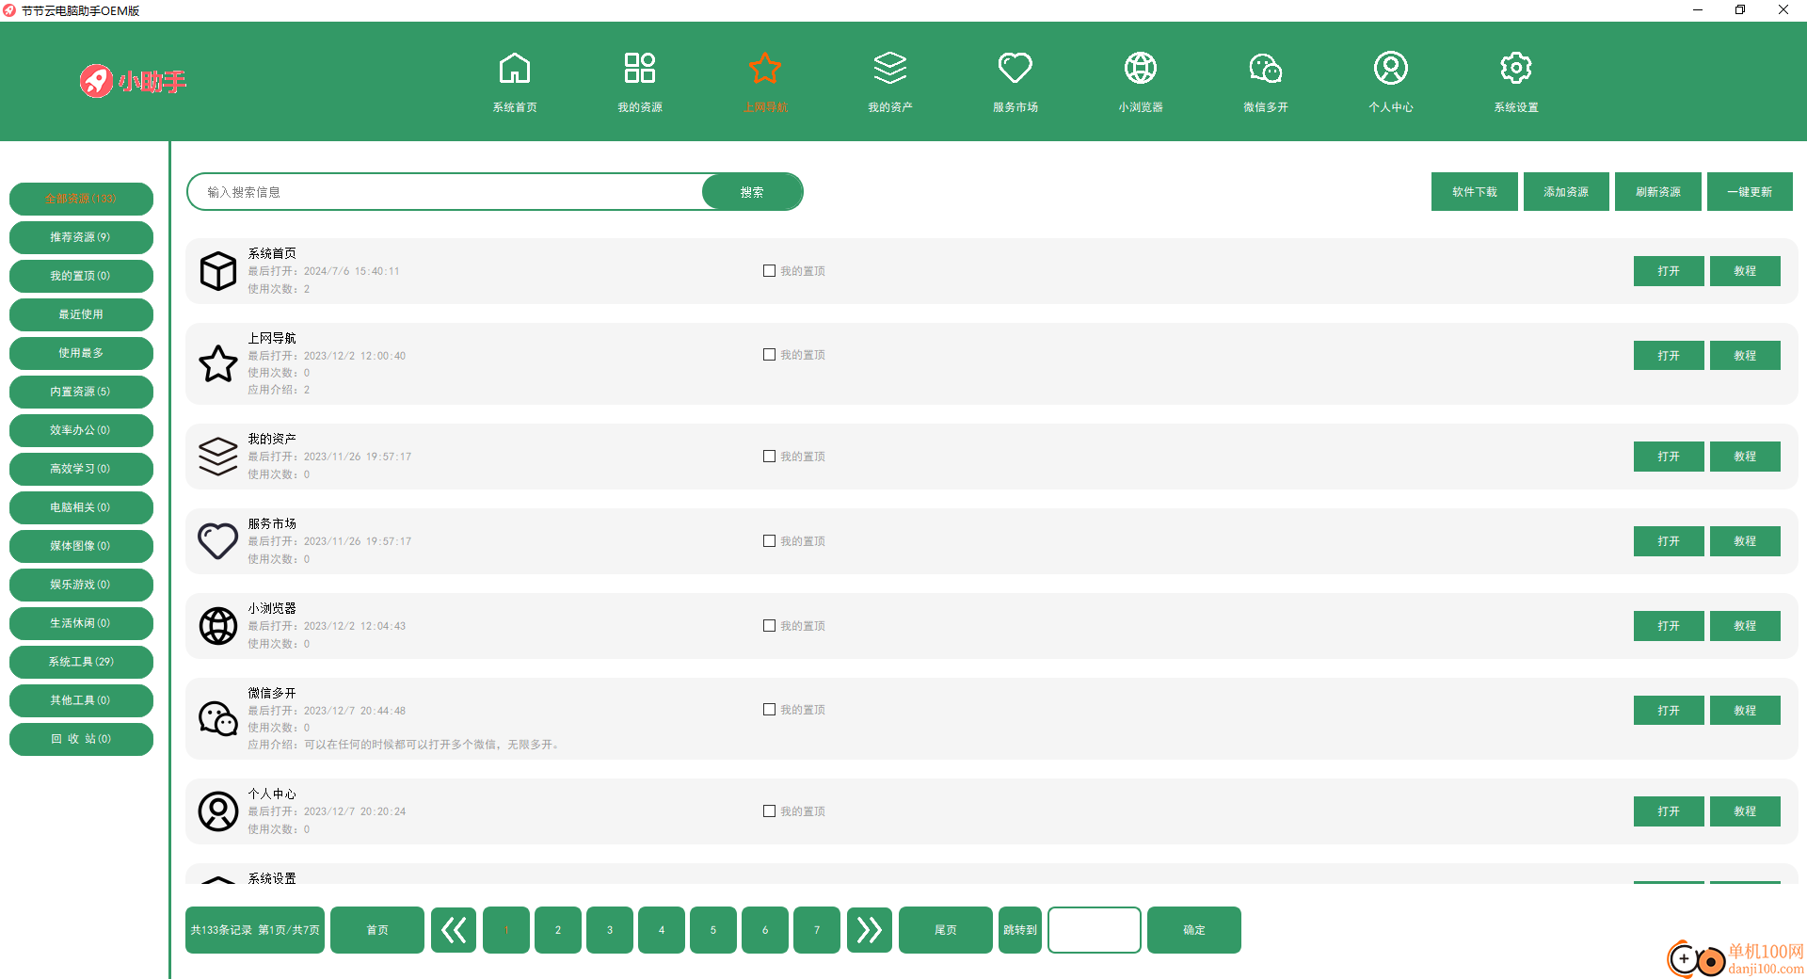Click 教程 for 上网导航 row

coord(1745,356)
